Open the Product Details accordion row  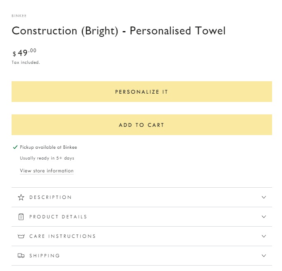point(142,217)
